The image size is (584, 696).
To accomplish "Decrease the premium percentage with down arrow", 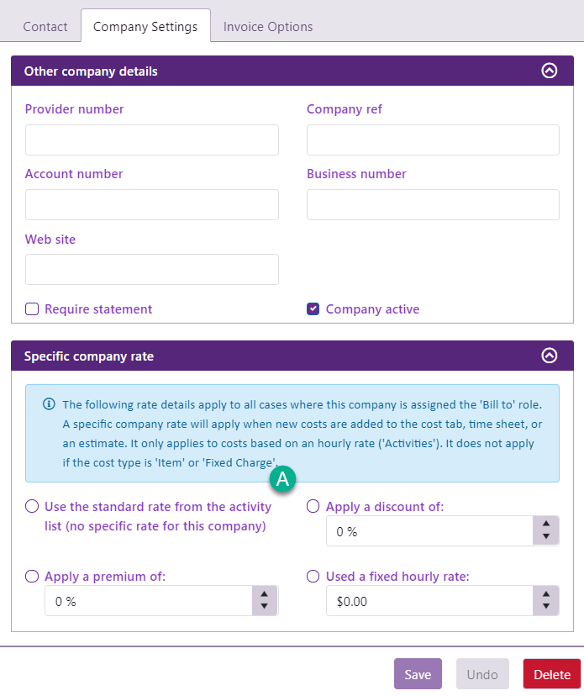I will point(265,607).
